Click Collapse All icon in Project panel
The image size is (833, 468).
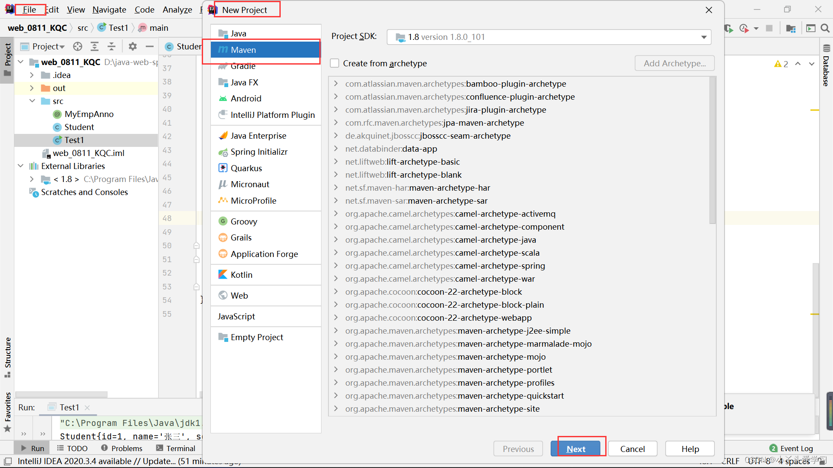click(112, 46)
